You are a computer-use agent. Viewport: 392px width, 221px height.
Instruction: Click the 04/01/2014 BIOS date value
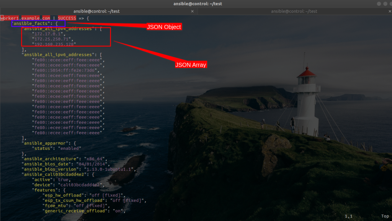click(91, 164)
